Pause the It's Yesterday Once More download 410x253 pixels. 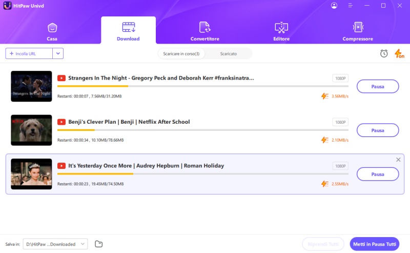(378, 174)
